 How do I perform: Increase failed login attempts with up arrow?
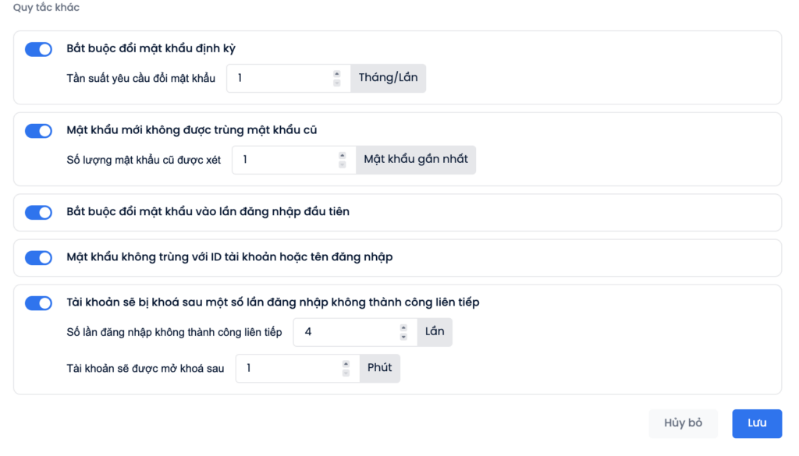pos(403,327)
